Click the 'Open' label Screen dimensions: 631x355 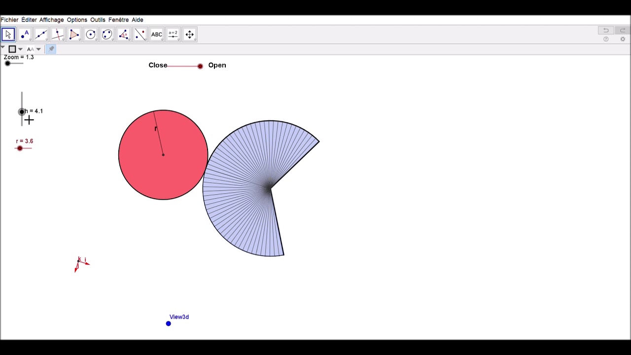(217, 65)
